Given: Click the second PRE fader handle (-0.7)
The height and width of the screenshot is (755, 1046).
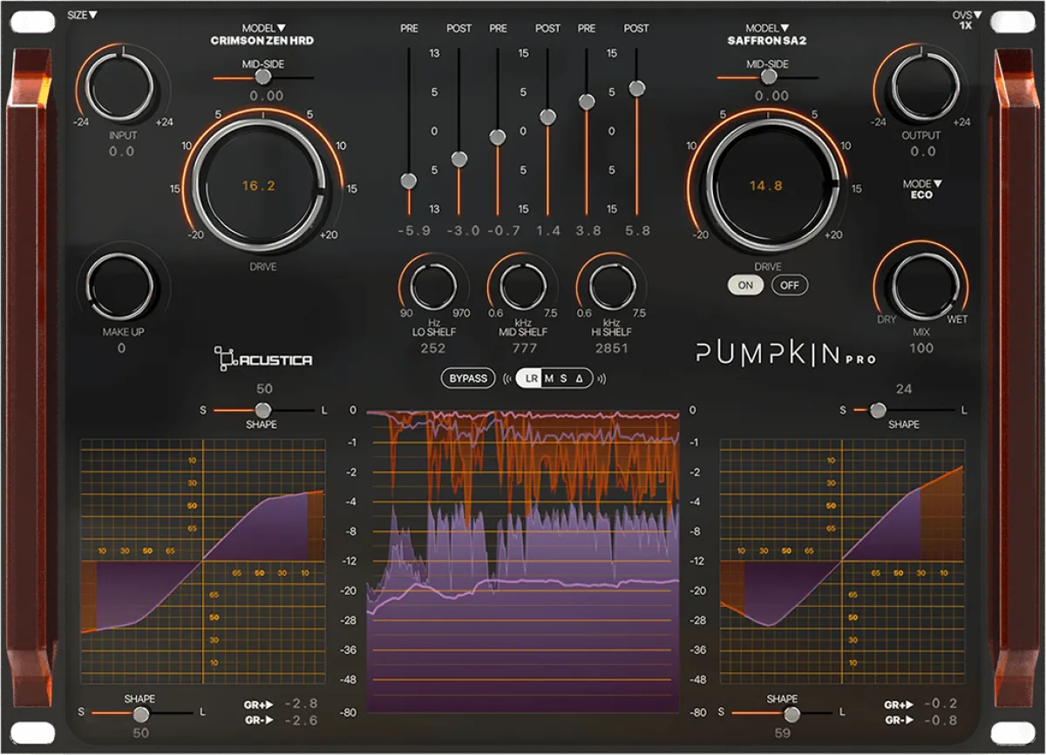Looking at the screenshot, I should tap(497, 137).
